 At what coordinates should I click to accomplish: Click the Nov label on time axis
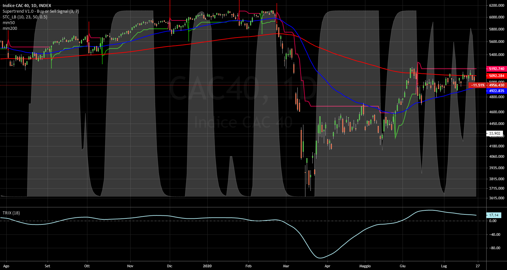[x=130, y=266]
